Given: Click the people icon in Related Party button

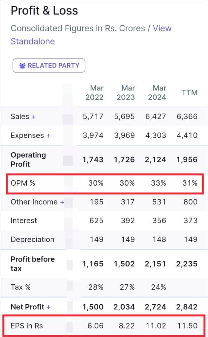Looking at the screenshot, I should pyautogui.click(x=22, y=65).
